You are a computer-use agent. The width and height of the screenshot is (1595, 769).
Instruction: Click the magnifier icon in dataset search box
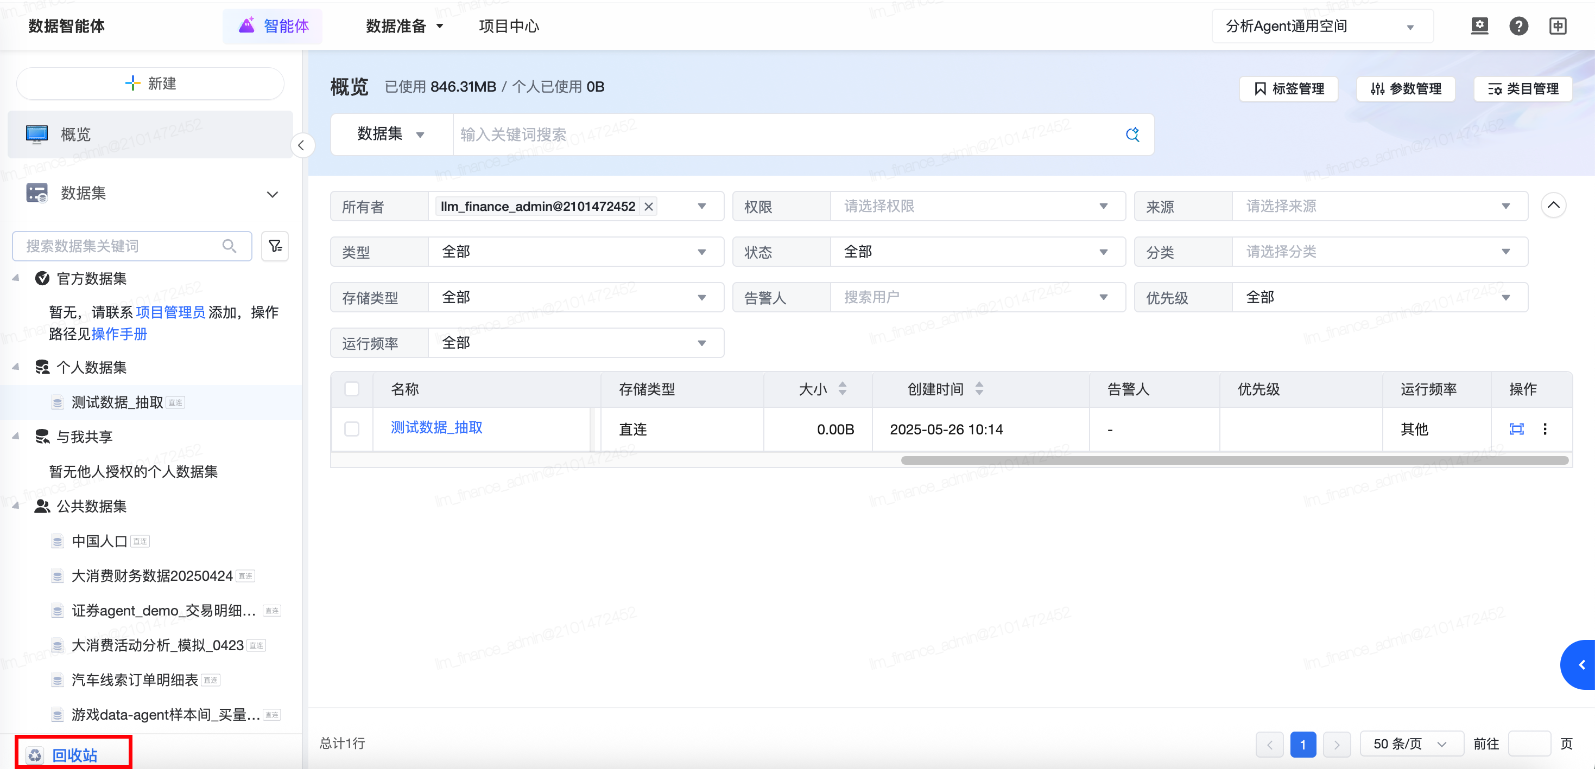pos(229,246)
